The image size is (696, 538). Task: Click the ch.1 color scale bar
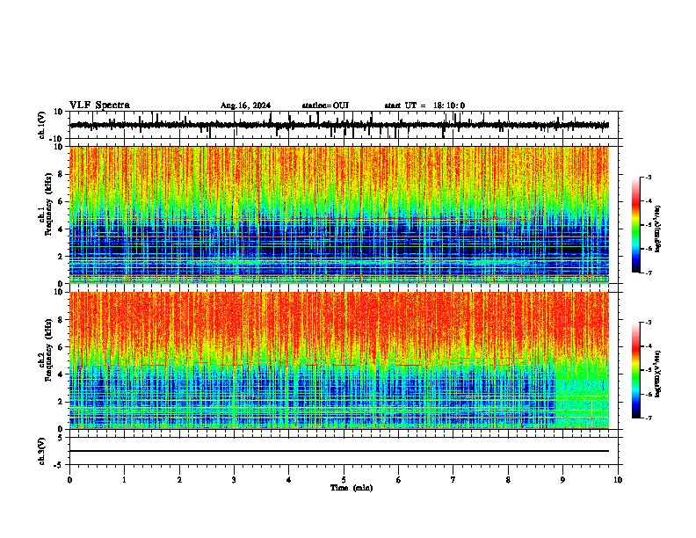click(x=636, y=225)
